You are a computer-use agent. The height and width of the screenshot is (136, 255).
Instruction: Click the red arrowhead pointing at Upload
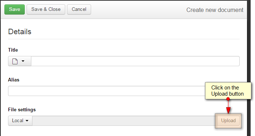pyautogui.click(x=228, y=110)
